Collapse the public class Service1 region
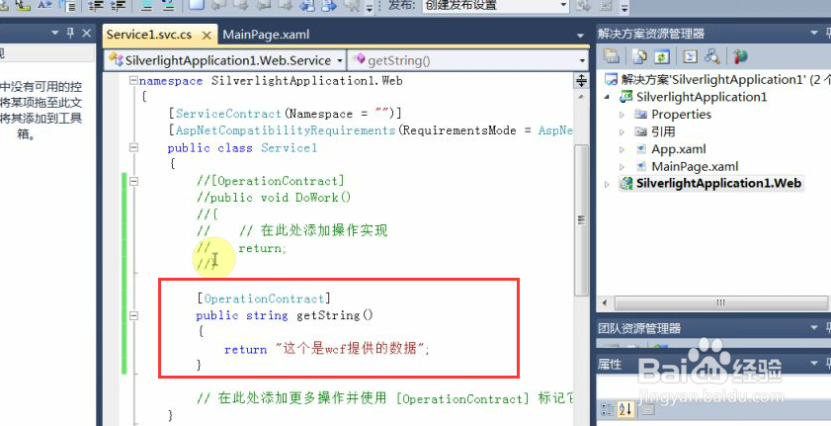 tap(133, 148)
